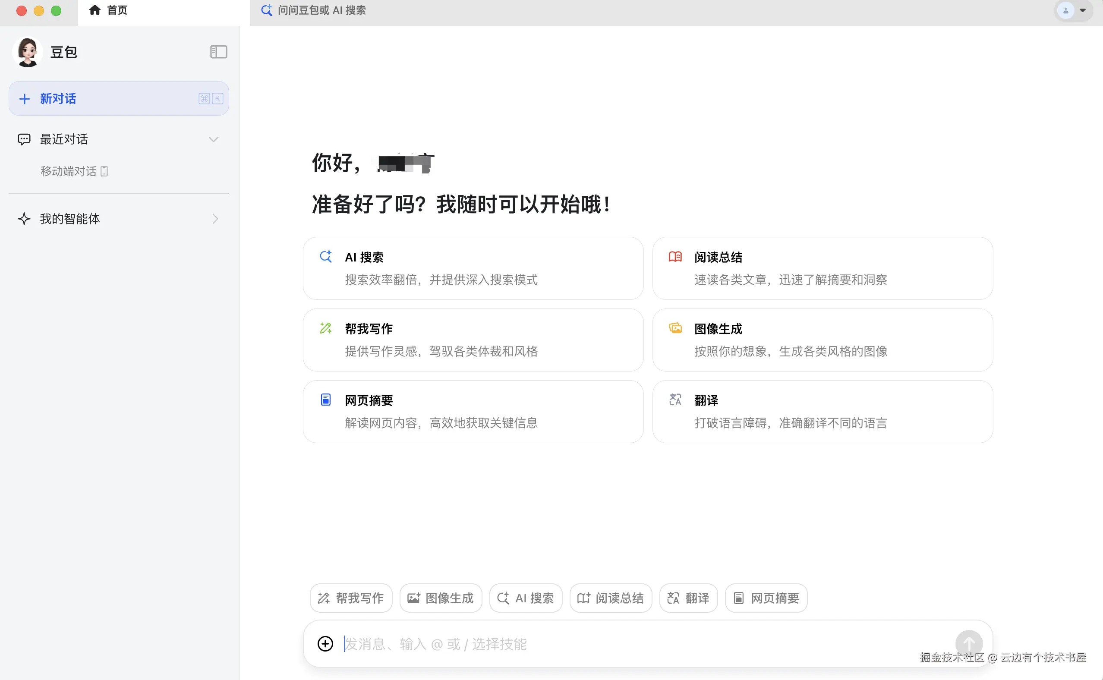Image resolution: width=1103 pixels, height=680 pixels.
Task: Click the 问问豆包或 AI 搜索 bar
Action: coord(321,10)
